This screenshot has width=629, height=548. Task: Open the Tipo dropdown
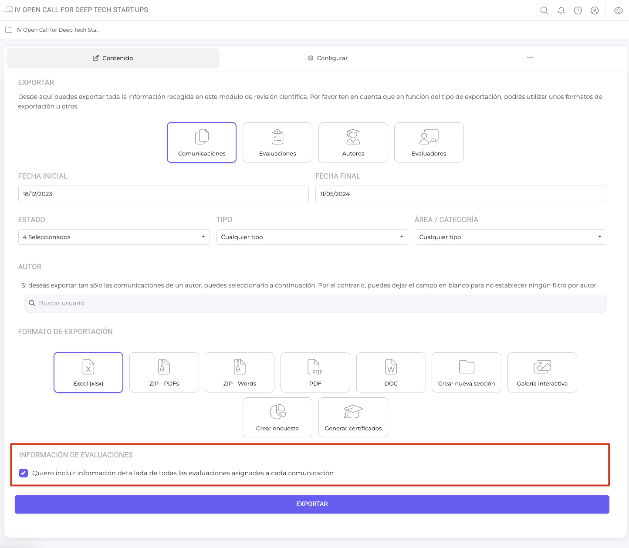tap(312, 237)
